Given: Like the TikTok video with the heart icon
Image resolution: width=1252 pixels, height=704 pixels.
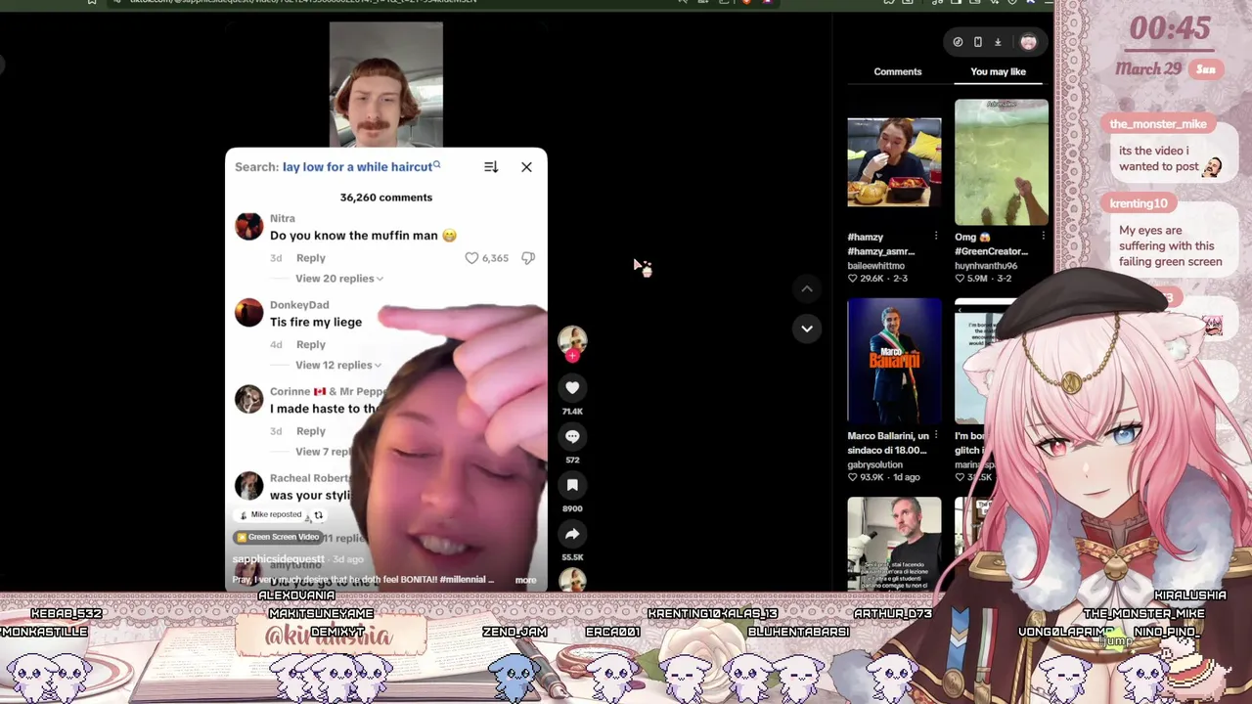Looking at the screenshot, I should click(572, 388).
